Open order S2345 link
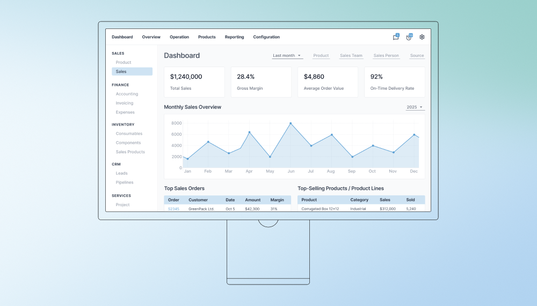The image size is (537, 306). click(x=173, y=209)
